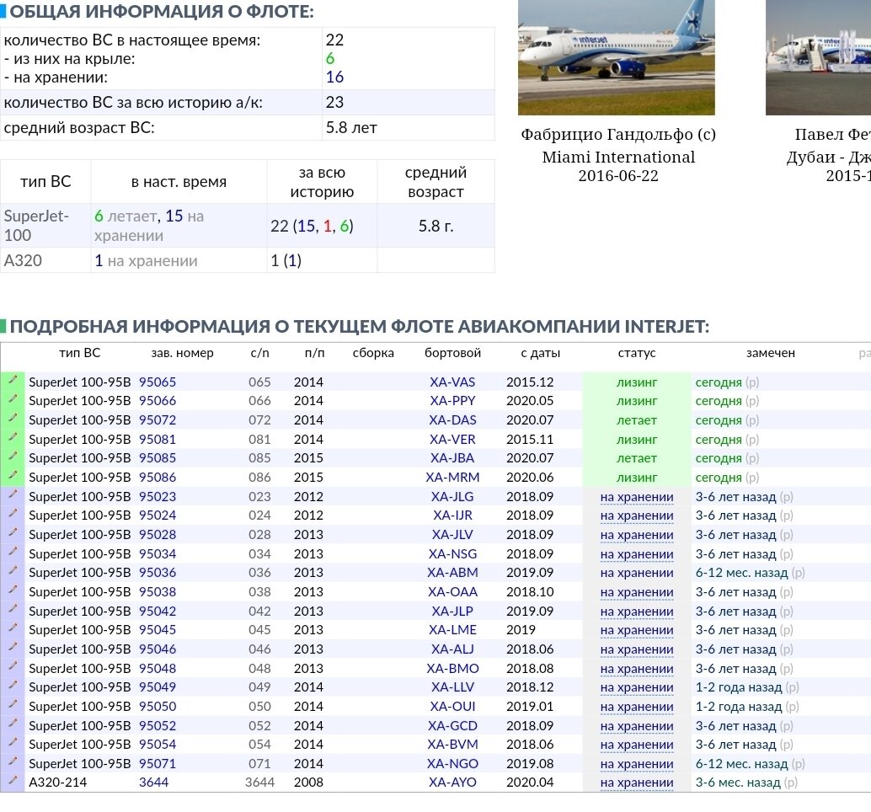Click edit pencil icon for 95072 row

13,419
